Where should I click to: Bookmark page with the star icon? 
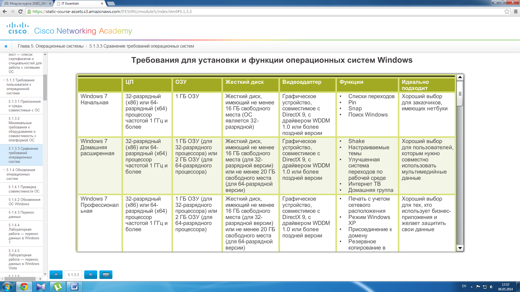point(507,11)
